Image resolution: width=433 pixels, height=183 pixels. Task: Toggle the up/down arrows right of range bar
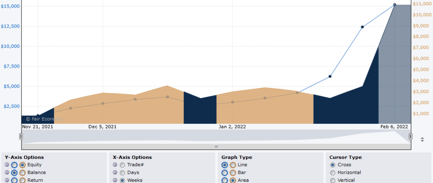point(422,139)
